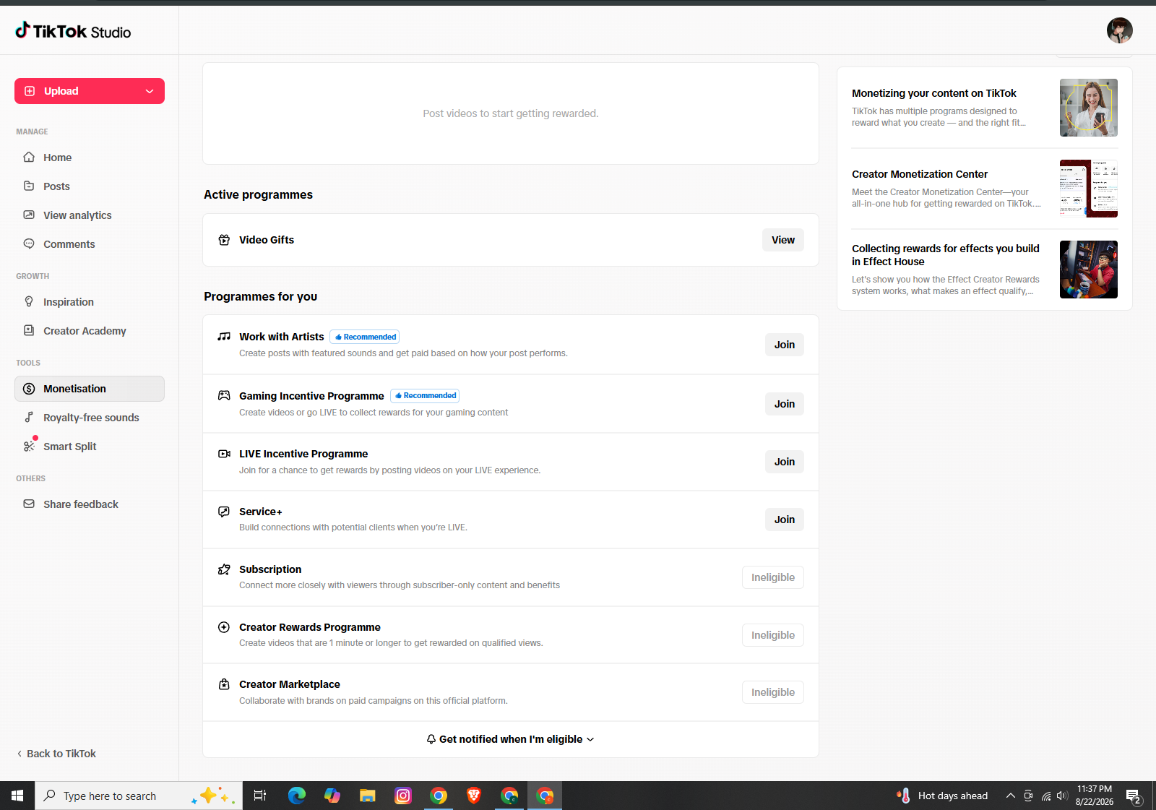1156x810 pixels.
Task: Open Royalty-free sounds in the sidebar
Action: (x=90, y=418)
